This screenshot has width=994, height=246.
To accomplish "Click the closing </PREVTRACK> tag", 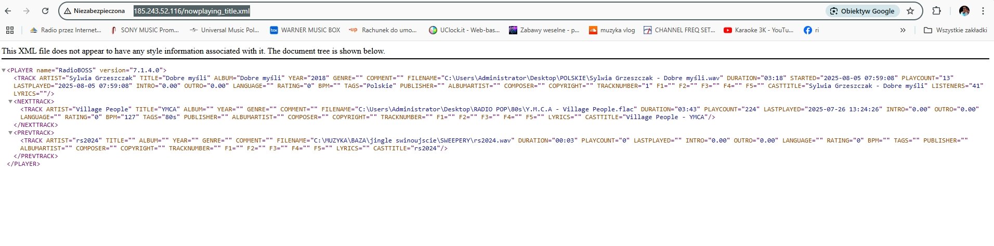I will [x=36, y=156].
